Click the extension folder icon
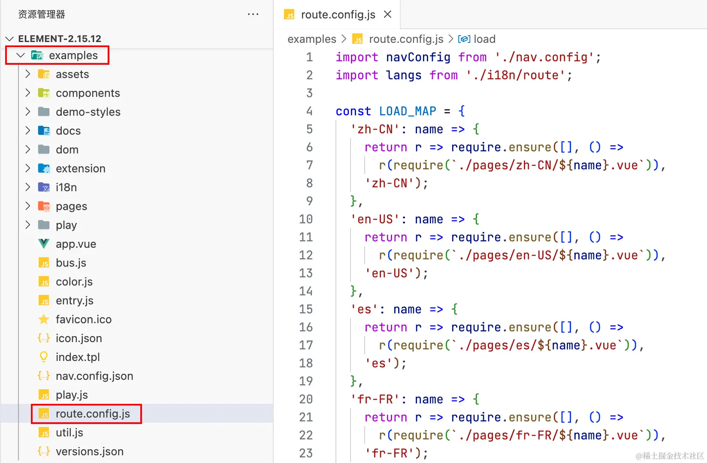The height and width of the screenshot is (463, 707). tap(44, 168)
